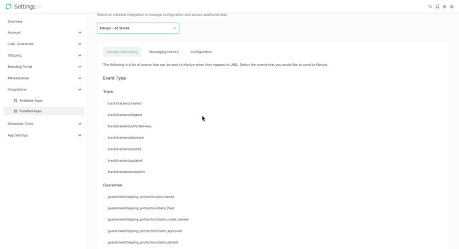The height and width of the screenshot is (249, 459).
Task: Enable track/tracker/created event checkbox
Action: click(105, 103)
